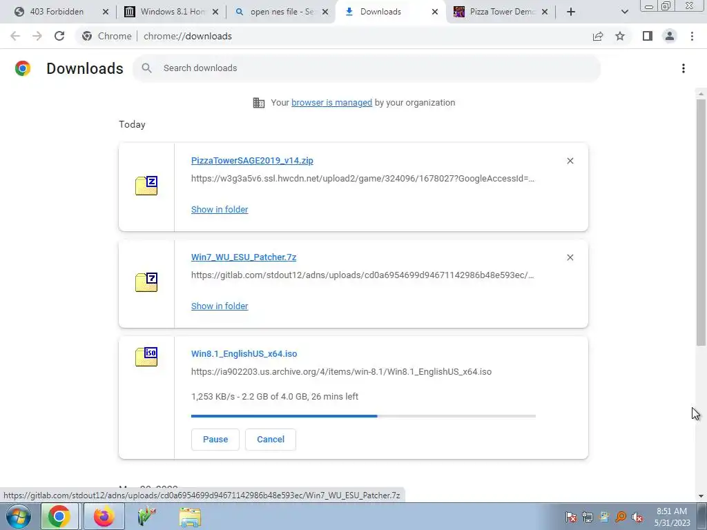
Task: Click the browser forward arrow
Action: click(x=37, y=36)
